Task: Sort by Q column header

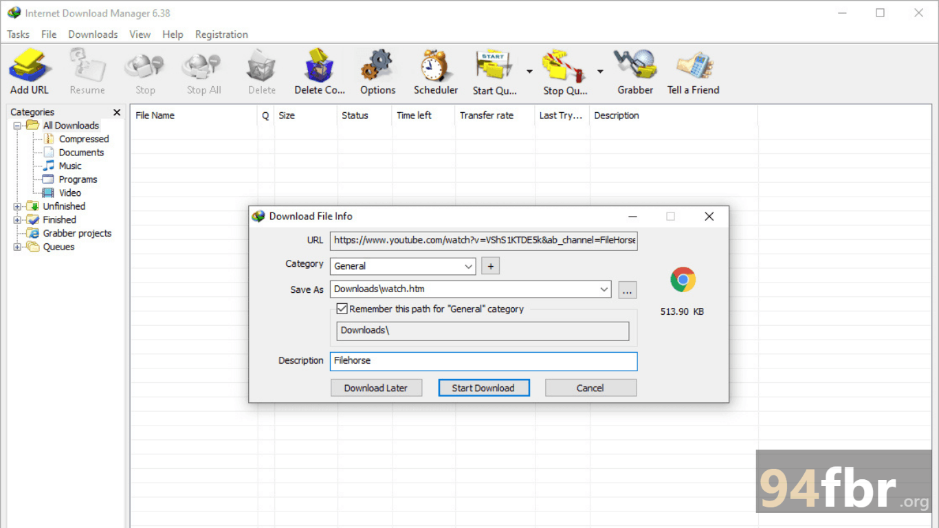Action: coord(265,115)
